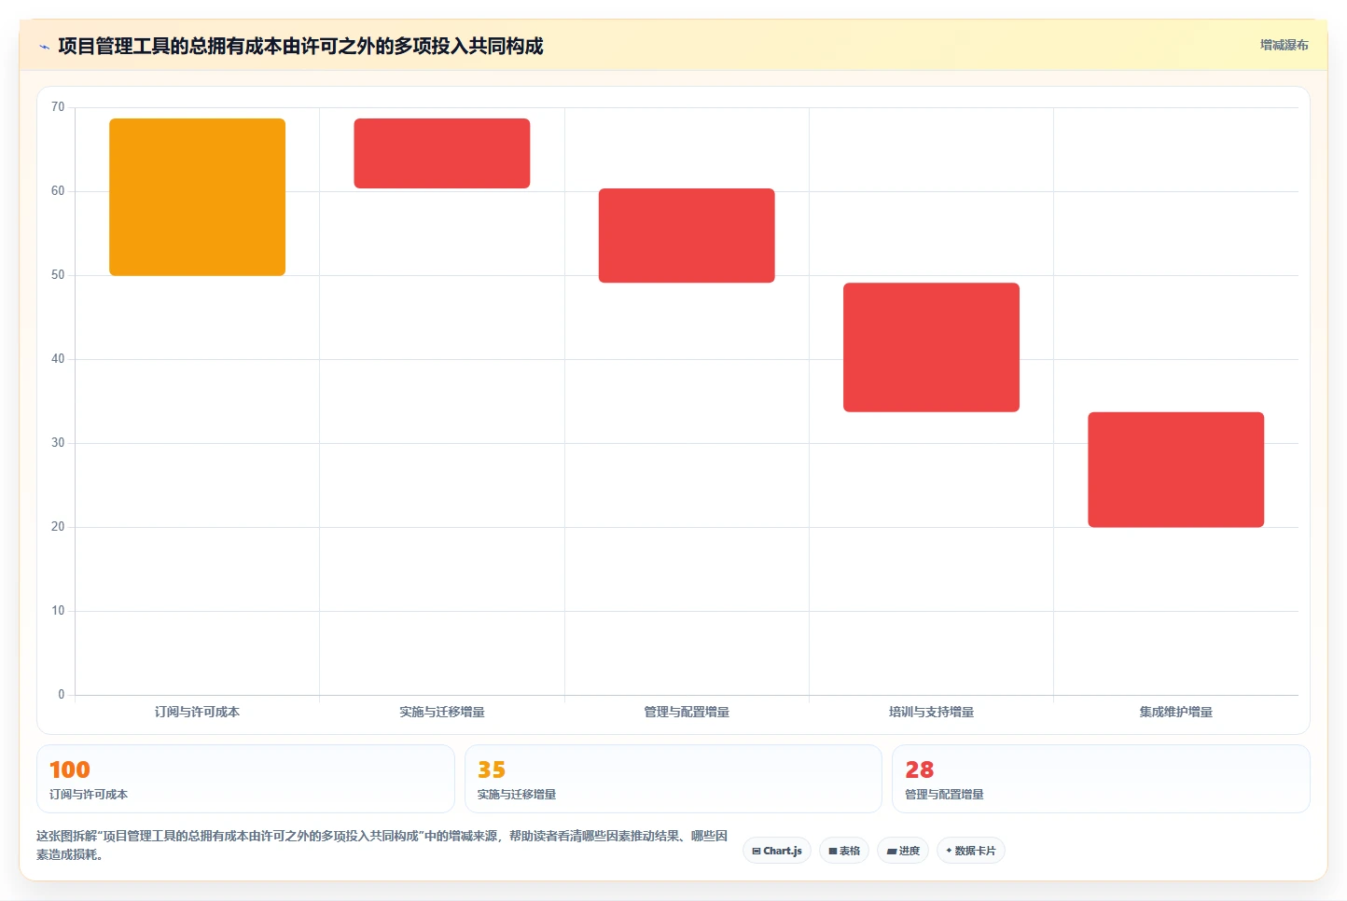
Task: Click the small icon beside the chart title
Action: [x=44, y=47]
